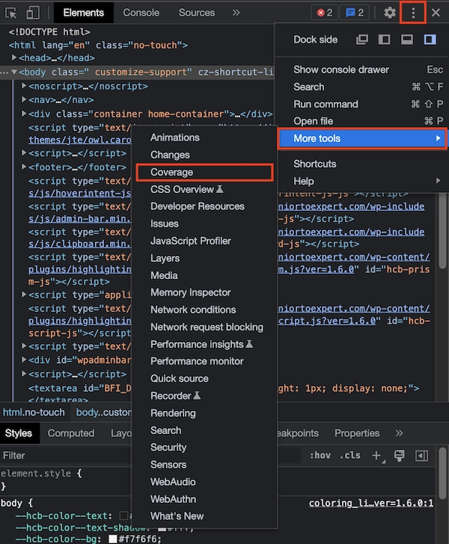Choose Open file menu entry
Image resolution: width=449 pixels, height=544 pixels.
pyautogui.click(x=361, y=121)
